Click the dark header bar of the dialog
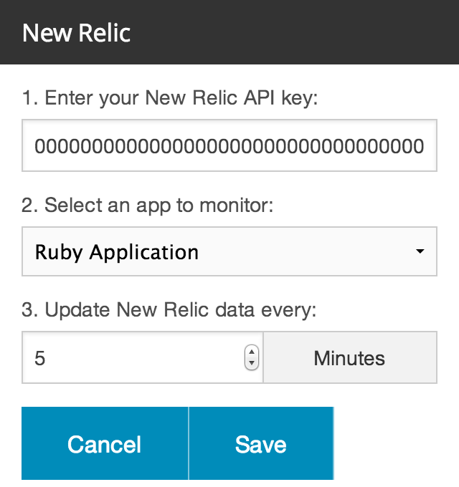Screen dimensions: 459x487 tap(229, 32)
